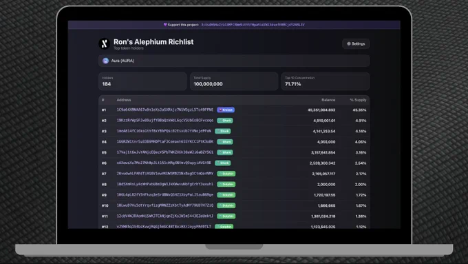Click the balance 1,666,665 in row #10
This screenshot has height=264, width=468.
point(326,205)
